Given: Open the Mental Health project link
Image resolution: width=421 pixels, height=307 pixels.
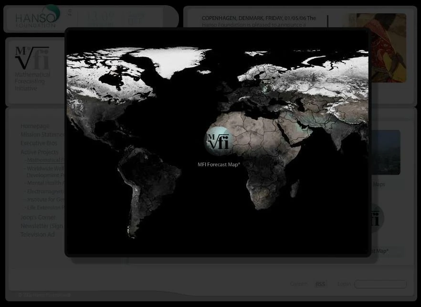Looking at the screenshot, I should click(45, 183).
